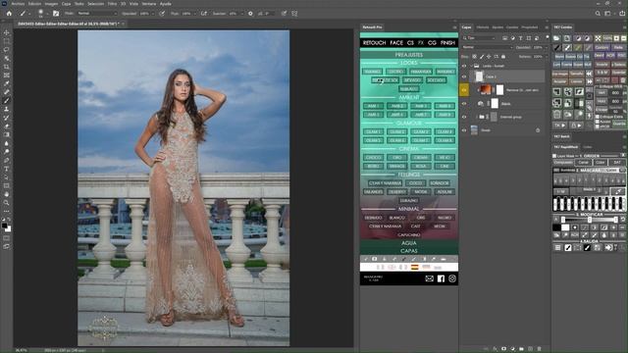This screenshot has height=353, width=628.
Task: Open the email icon in Retouch Pro panel
Action: (x=430, y=278)
